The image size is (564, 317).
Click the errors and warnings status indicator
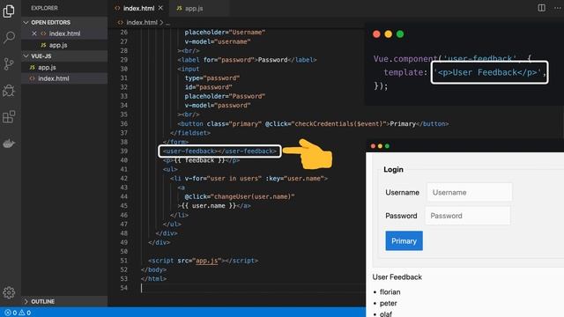point(18,313)
